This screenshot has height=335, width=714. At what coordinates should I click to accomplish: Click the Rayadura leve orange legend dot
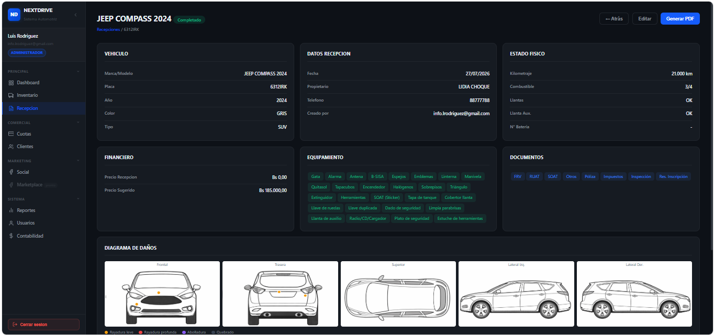click(x=106, y=332)
